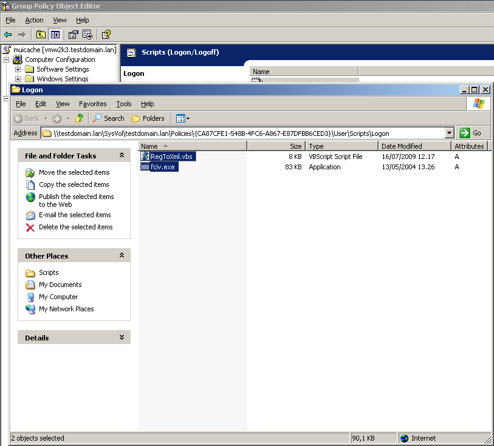Open the Help menu in Group Policy Editor
Viewport: 494px width, 446px height.
click(x=83, y=20)
